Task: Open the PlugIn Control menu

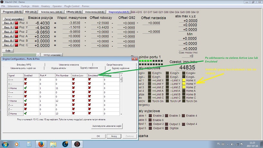Action: [x=72, y=6]
